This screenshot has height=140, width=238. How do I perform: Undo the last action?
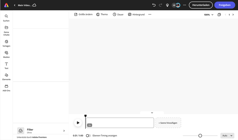(154, 5)
